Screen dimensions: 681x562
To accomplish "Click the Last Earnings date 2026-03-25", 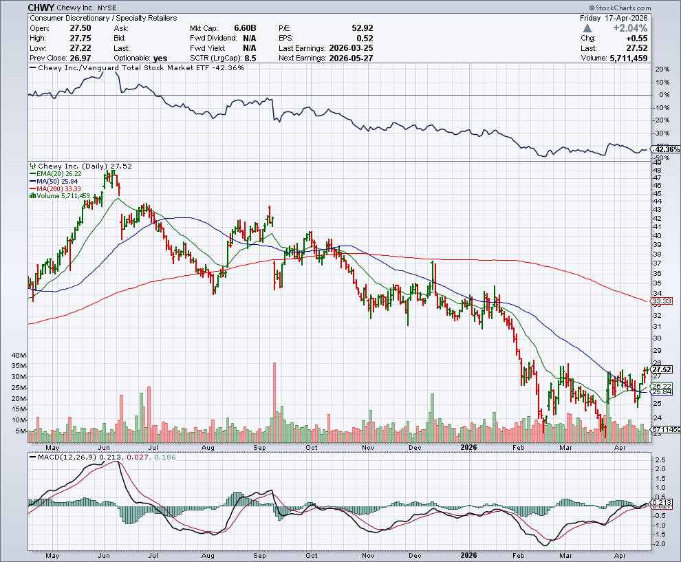I will [351, 48].
